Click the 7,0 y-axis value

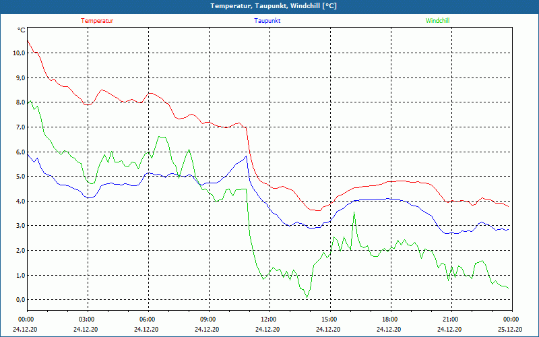click(x=20, y=127)
